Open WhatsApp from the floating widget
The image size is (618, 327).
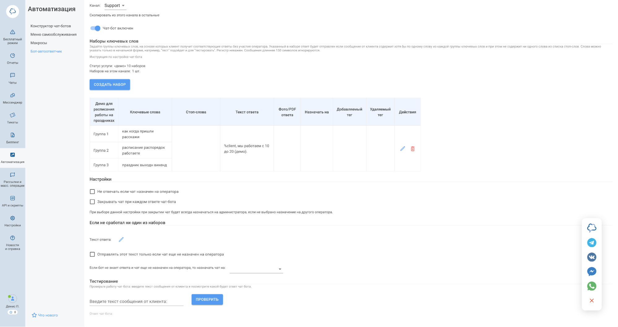[x=591, y=286]
